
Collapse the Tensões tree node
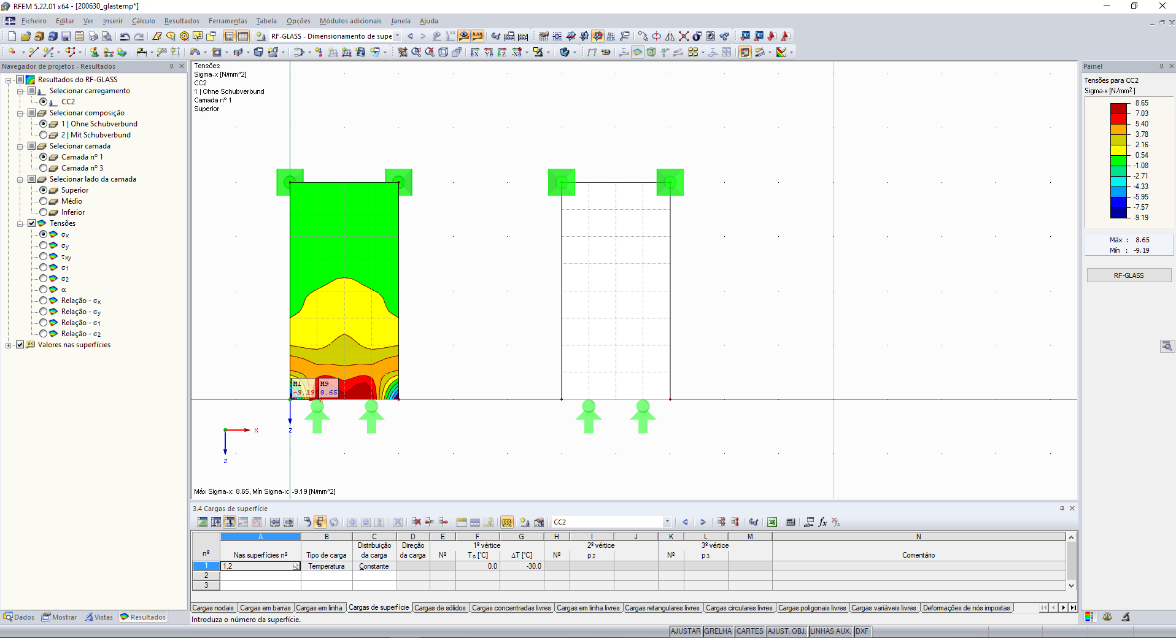click(21, 223)
